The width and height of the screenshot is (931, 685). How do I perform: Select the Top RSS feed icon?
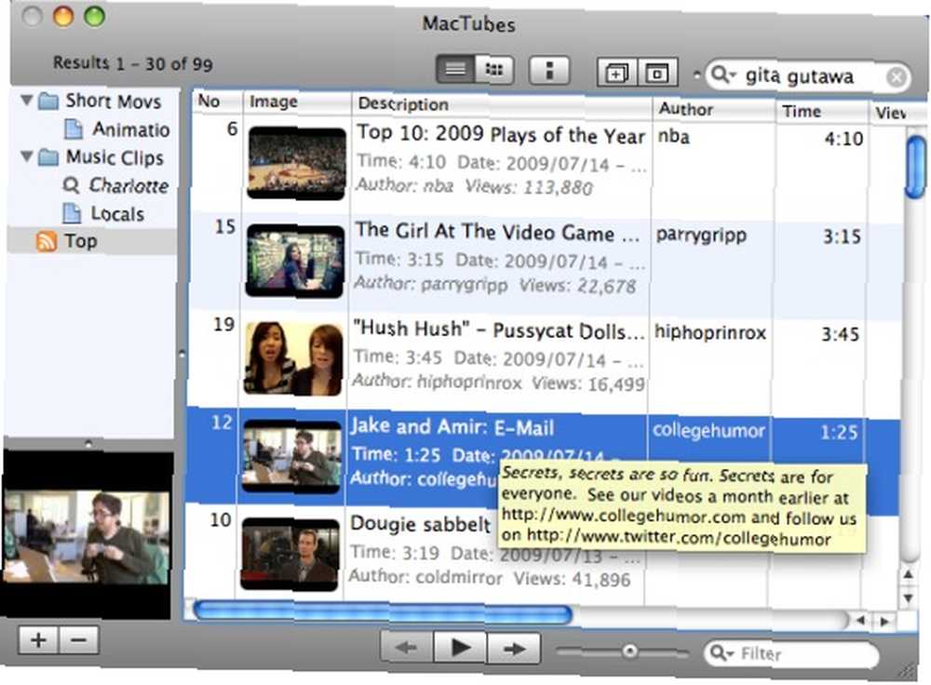pyautogui.click(x=47, y=242)
